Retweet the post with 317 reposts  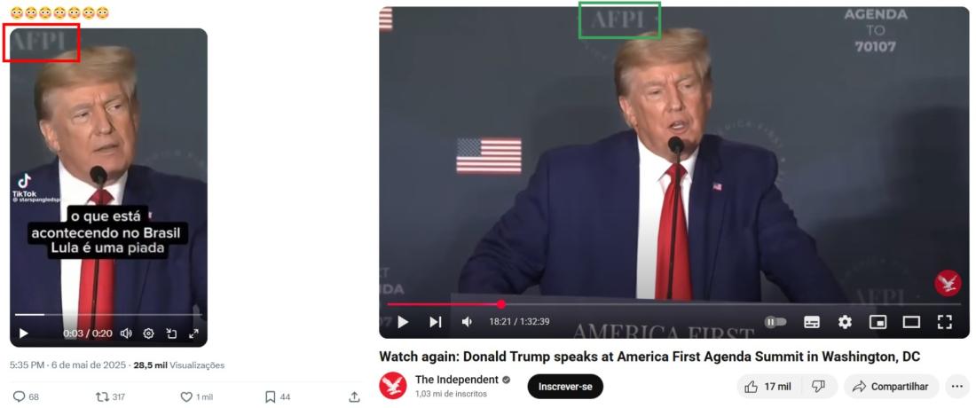click(x=109, y=396)
